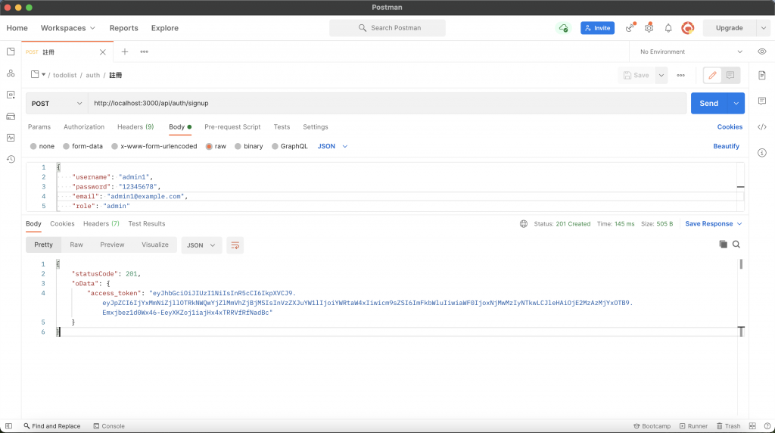Open the Monitors sidebar icon
775x433 pixels.
[x=11, y=138]
